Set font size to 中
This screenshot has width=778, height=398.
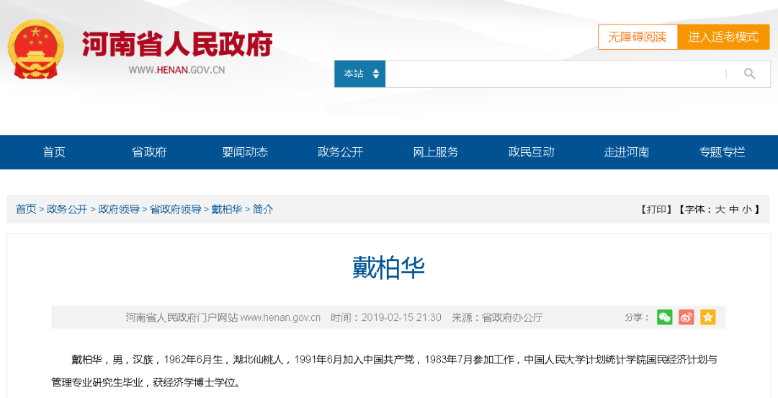click(x=734, y=210)
